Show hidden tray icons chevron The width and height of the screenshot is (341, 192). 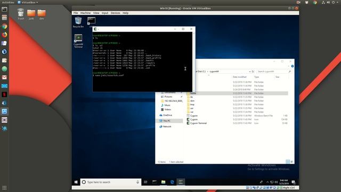point(267,182)
